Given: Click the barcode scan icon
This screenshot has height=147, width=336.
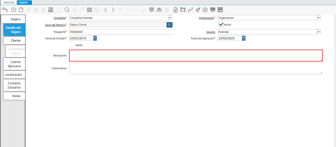Looking at the screenshot, I should point(213,10).
